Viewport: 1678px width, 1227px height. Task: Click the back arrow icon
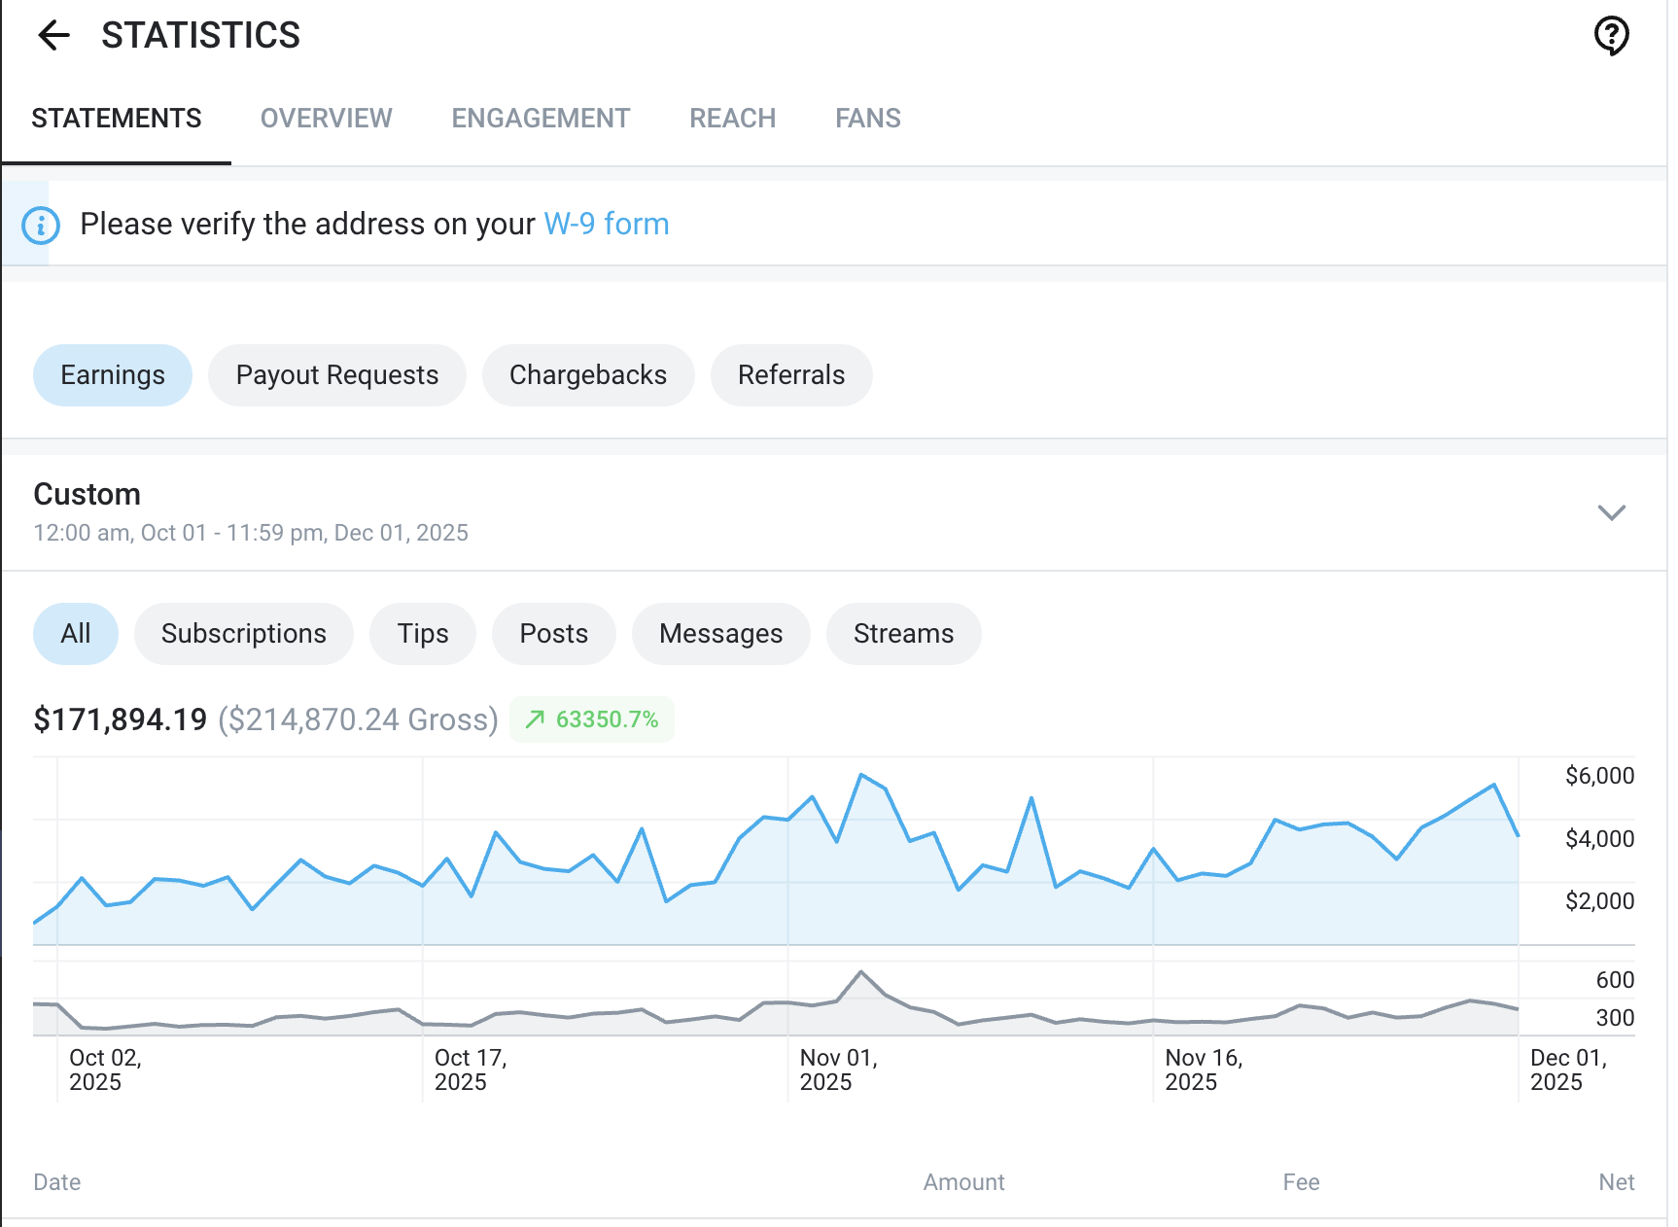(x=55, y=35)
